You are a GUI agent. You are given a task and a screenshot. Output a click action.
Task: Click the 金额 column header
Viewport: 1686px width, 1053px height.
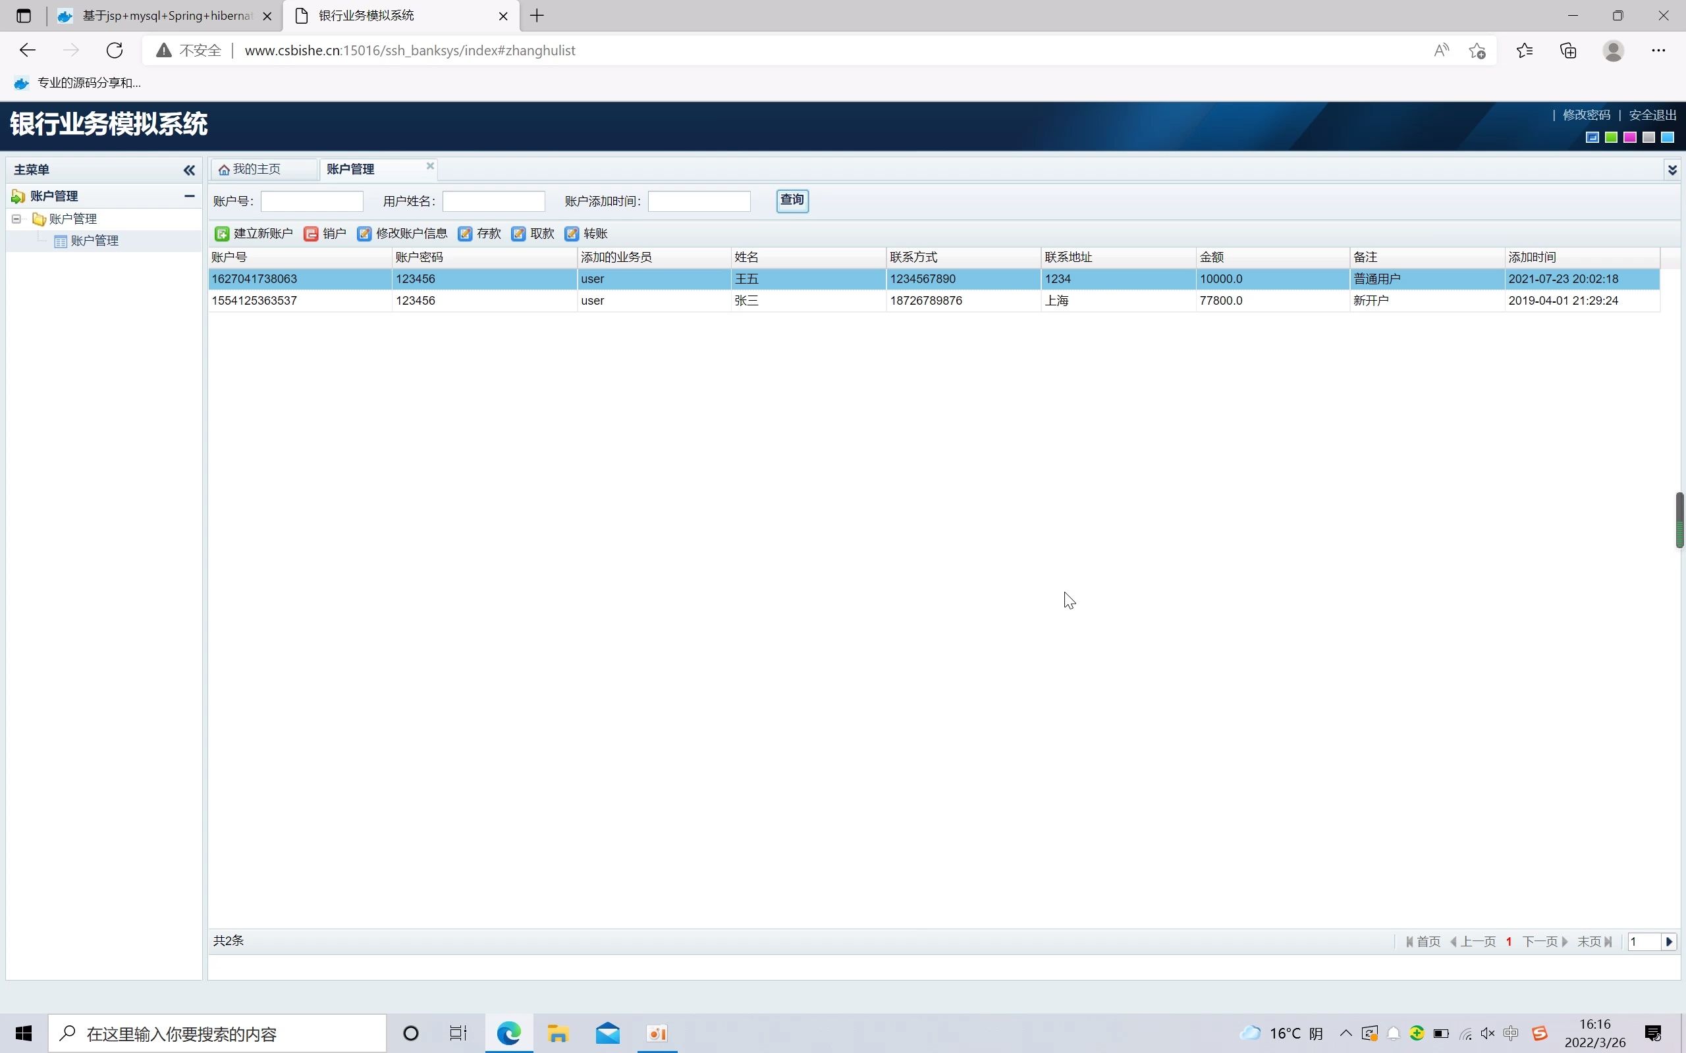click(1272, 258)
